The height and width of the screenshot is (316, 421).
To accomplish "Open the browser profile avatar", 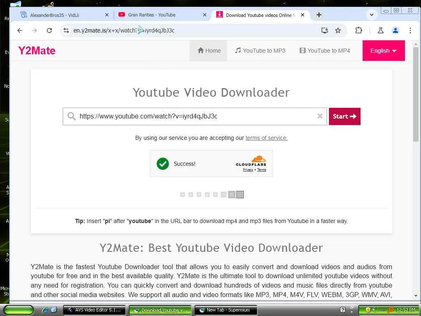I will tap(395, 30).
